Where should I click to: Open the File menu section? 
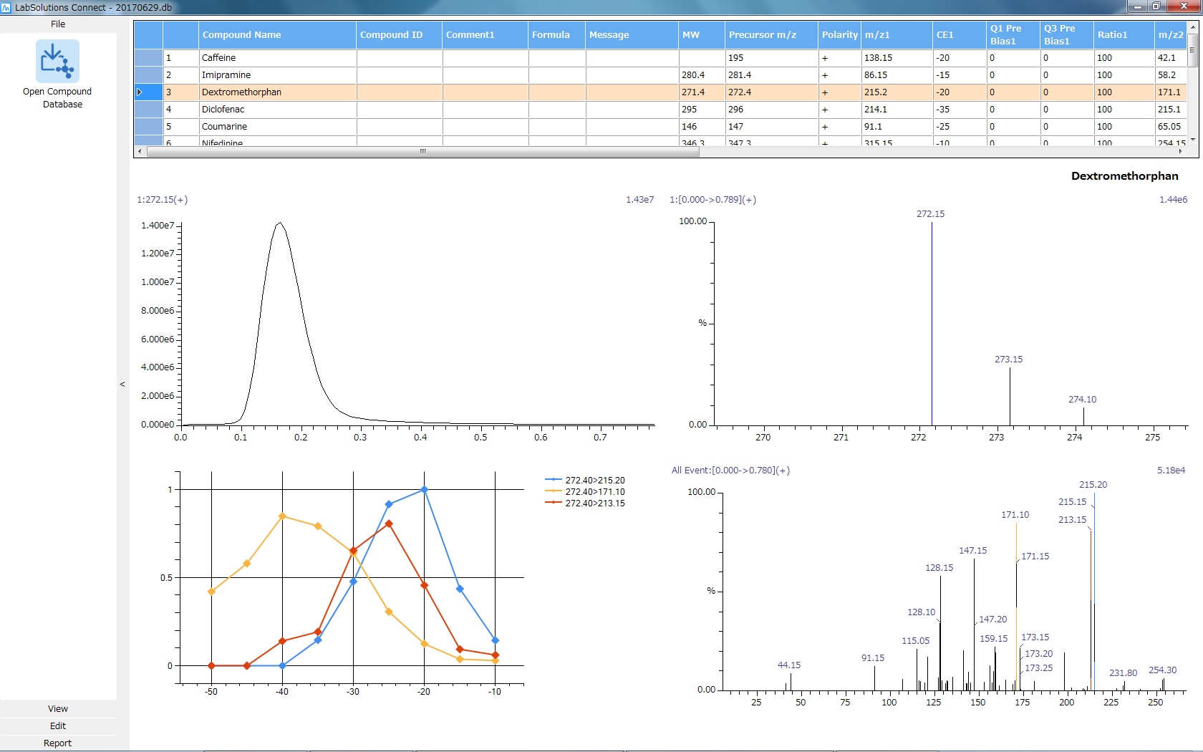pos(58,24)
